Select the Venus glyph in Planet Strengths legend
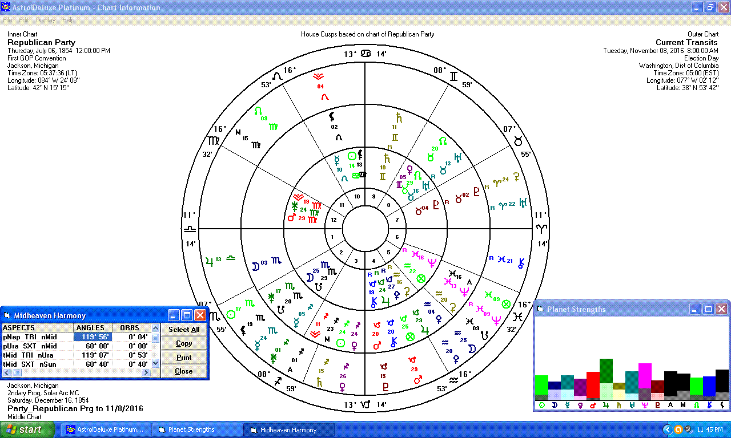The height and width of the screenshot is (438, 731). pyautogui.click(x=580, y=405)
